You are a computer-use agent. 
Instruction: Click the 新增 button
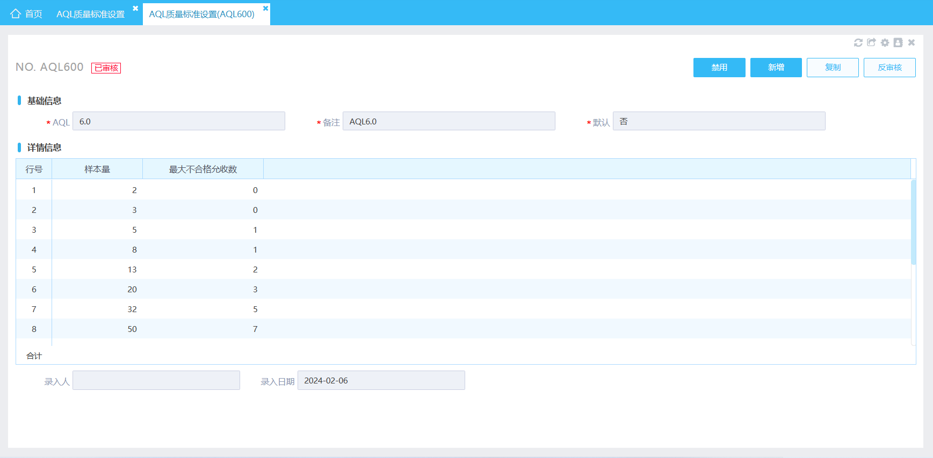click(776, 68)
